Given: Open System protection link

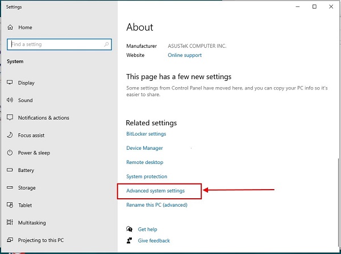Looking at the screenshot, I should 147,176.
